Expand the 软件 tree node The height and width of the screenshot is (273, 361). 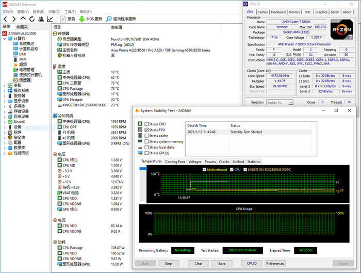4,133
